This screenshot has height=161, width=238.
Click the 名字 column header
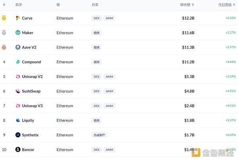pyautogui.click(x=19, y=5)
